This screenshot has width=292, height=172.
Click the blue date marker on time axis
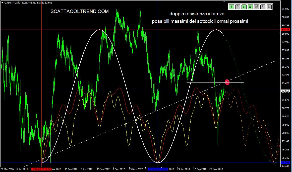click(157, 169)
